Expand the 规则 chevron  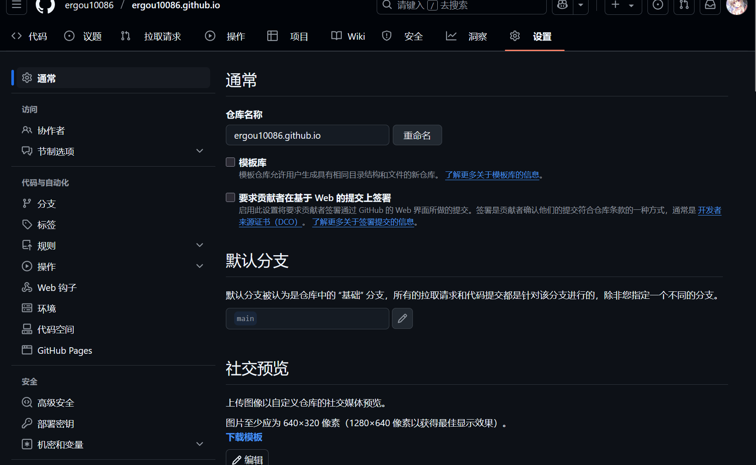pyautogui.click(x=200, y=246)
